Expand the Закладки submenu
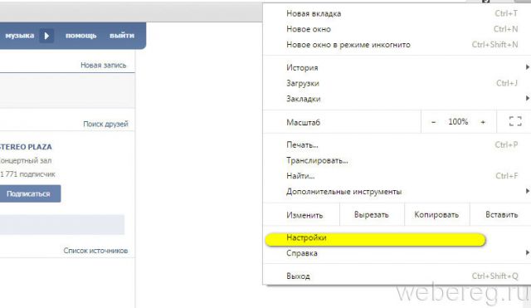 click(x=397, y=99)
